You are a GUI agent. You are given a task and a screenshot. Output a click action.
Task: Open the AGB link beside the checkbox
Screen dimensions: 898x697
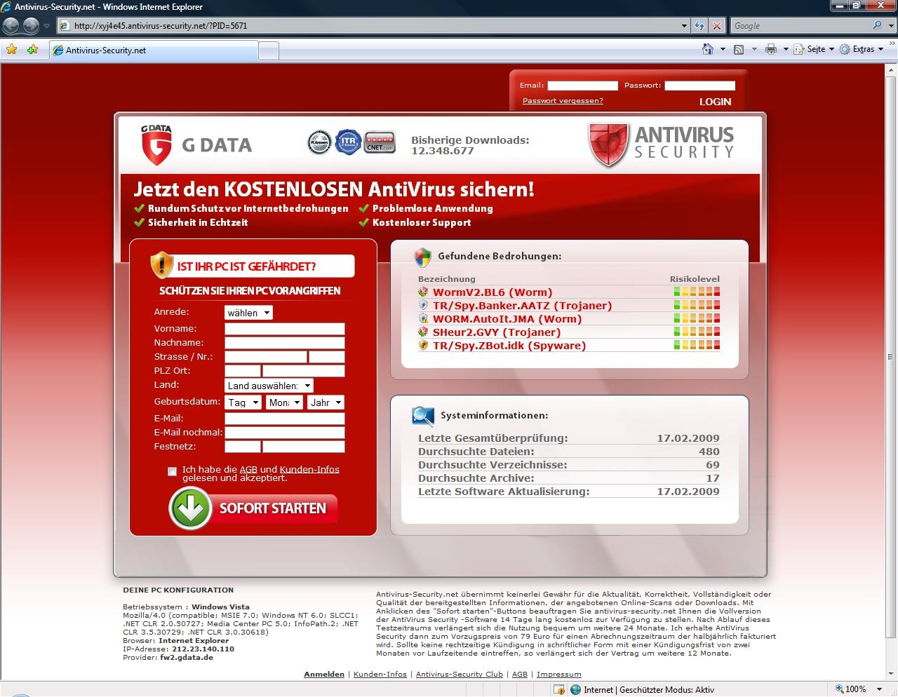coord(248,469)
